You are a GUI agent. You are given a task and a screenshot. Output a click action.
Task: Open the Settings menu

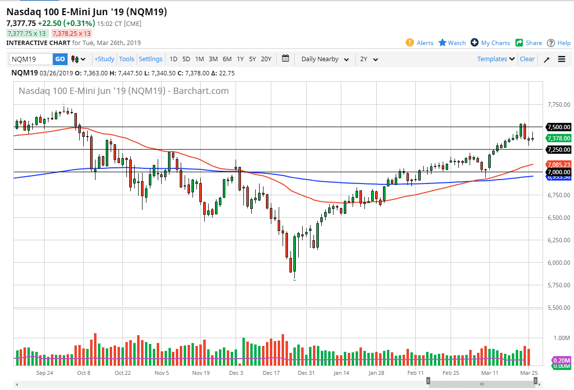[x=150, y=59]
